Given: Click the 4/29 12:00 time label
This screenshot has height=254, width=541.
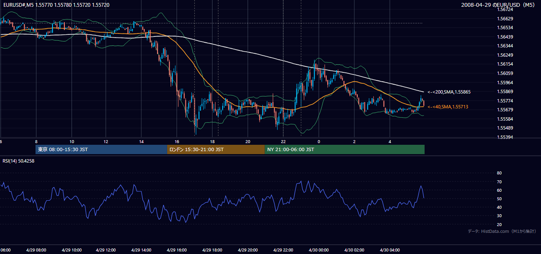Looking at the screenshot, I should click(107, 250).
